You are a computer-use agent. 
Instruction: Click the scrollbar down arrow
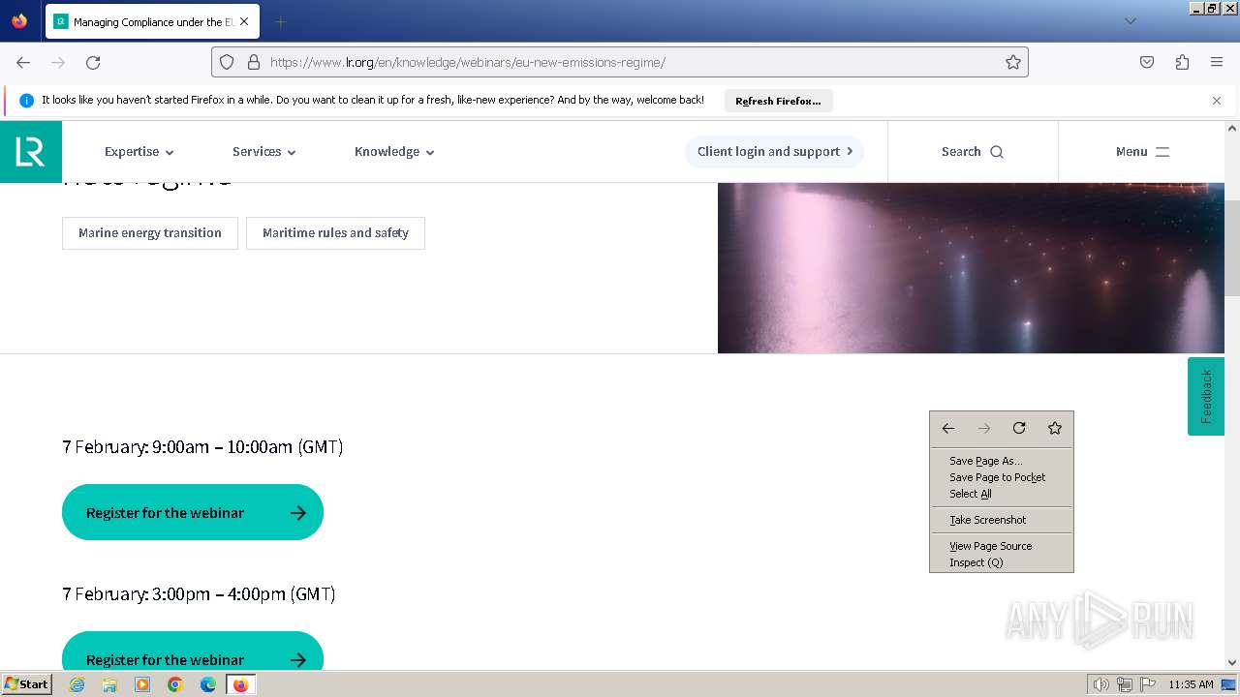coord(1232,662)
